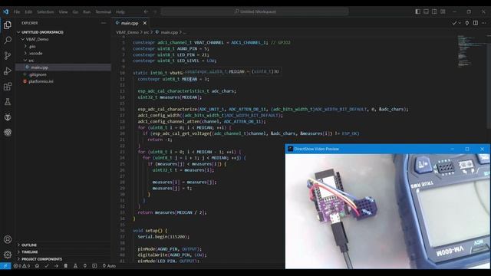The image size is (491, 276).
Task: Select the main.cpp editor tab
Action: click(x=130, y=23)
